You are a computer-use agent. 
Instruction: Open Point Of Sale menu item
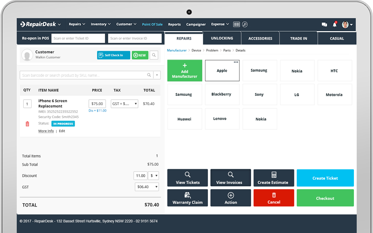[x=152, y=24]
